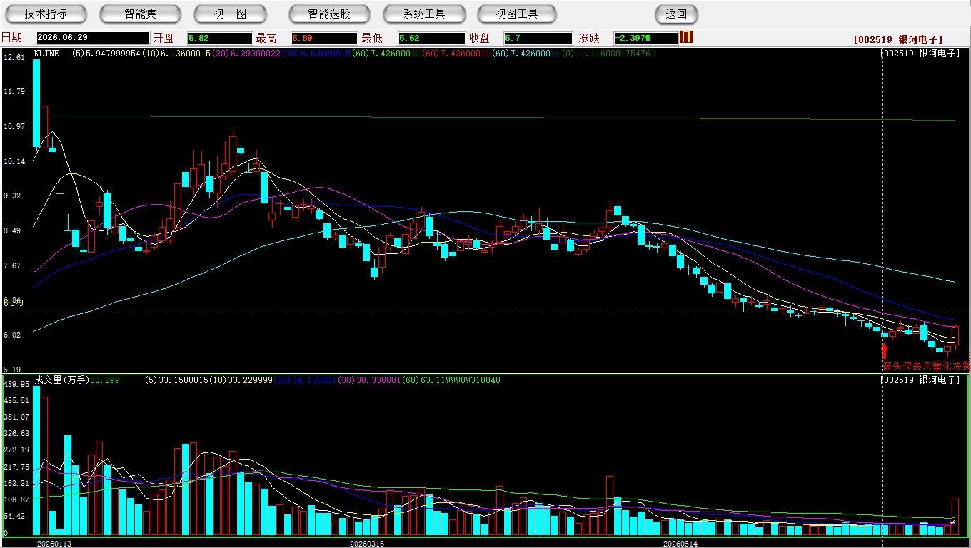Click the 视图工具 button

(x=517, y=14)
